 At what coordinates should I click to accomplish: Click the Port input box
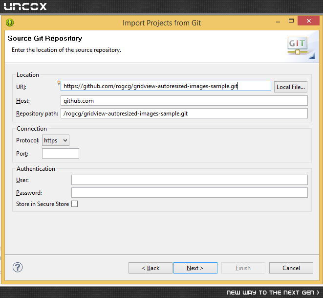pos(61,154)
